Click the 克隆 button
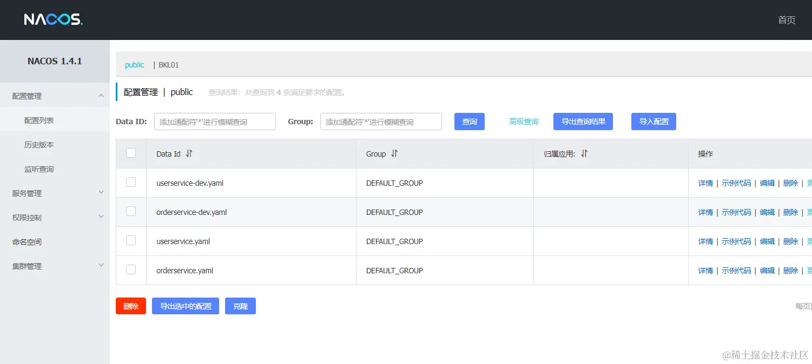 [240, 306]
